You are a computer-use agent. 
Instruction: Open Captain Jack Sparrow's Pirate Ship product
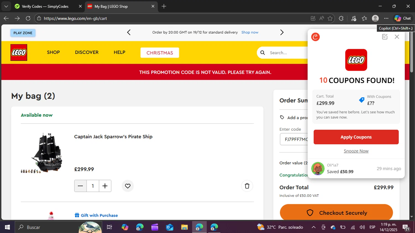click(x=113, y=137)
